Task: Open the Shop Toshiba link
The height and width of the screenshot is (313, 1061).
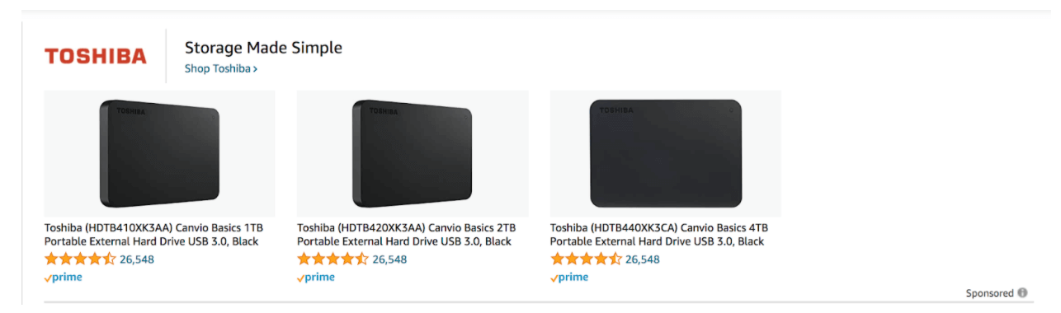Action: click(221, 68)
